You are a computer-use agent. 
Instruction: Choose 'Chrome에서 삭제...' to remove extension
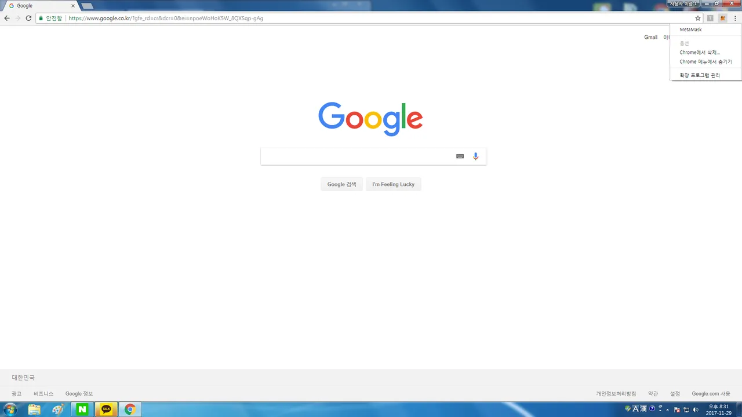705,53
